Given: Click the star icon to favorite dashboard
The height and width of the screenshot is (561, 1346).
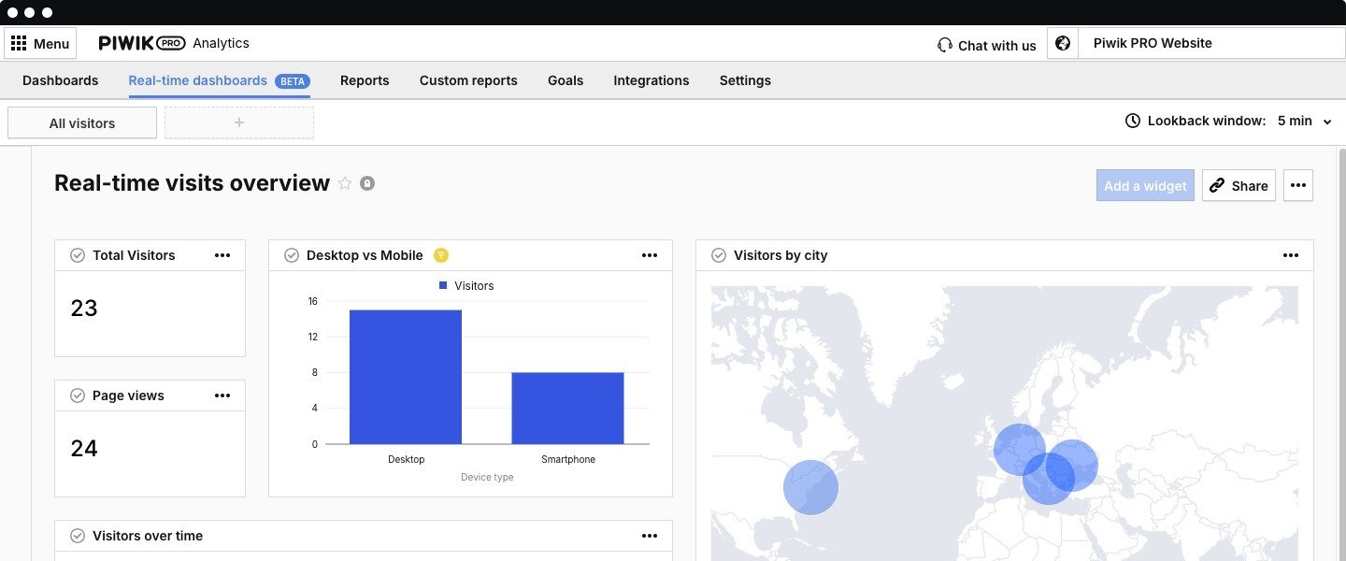Looking at the screenshot, I should coord(345,183).
